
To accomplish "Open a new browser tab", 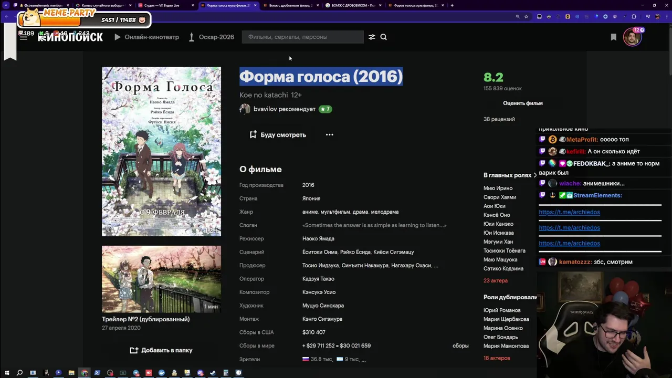I will [x=452, y=5].
